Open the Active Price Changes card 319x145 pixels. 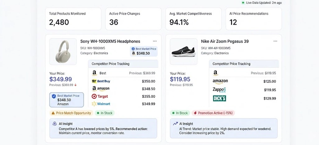tap(133, 19)
